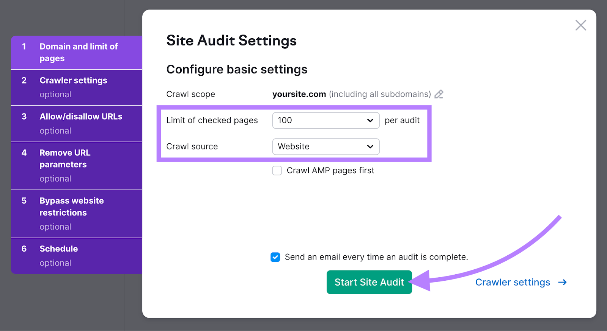Screen dimensions: 607x331
Task: Go to the Schedule step in the sidebar
Action: click(x=76, y=255)
